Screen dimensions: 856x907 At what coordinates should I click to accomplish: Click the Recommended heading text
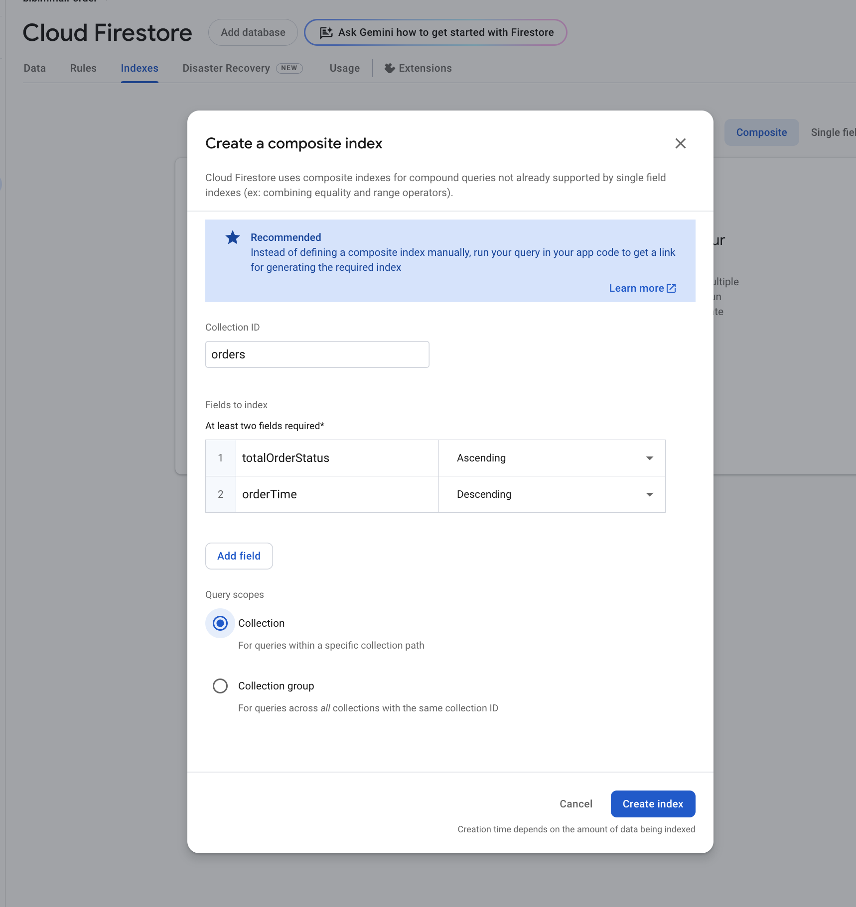[x=286, y=237]
